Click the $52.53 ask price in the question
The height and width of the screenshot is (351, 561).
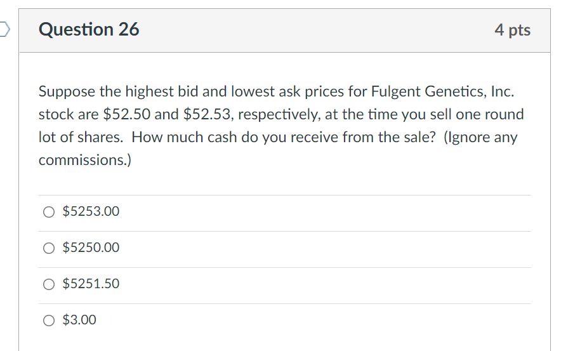coord(204,114)
